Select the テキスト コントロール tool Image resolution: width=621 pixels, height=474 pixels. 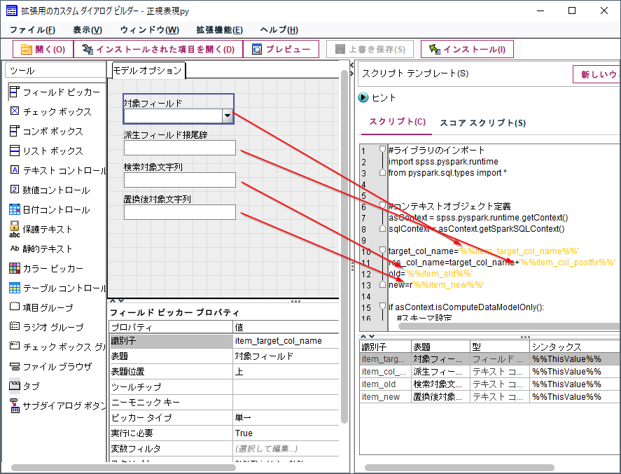coord(58,170)
